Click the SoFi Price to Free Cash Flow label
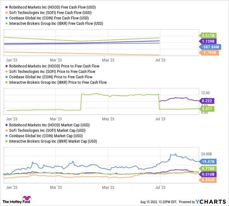Viewport: 229px width, 206px height. pos(52,71)
